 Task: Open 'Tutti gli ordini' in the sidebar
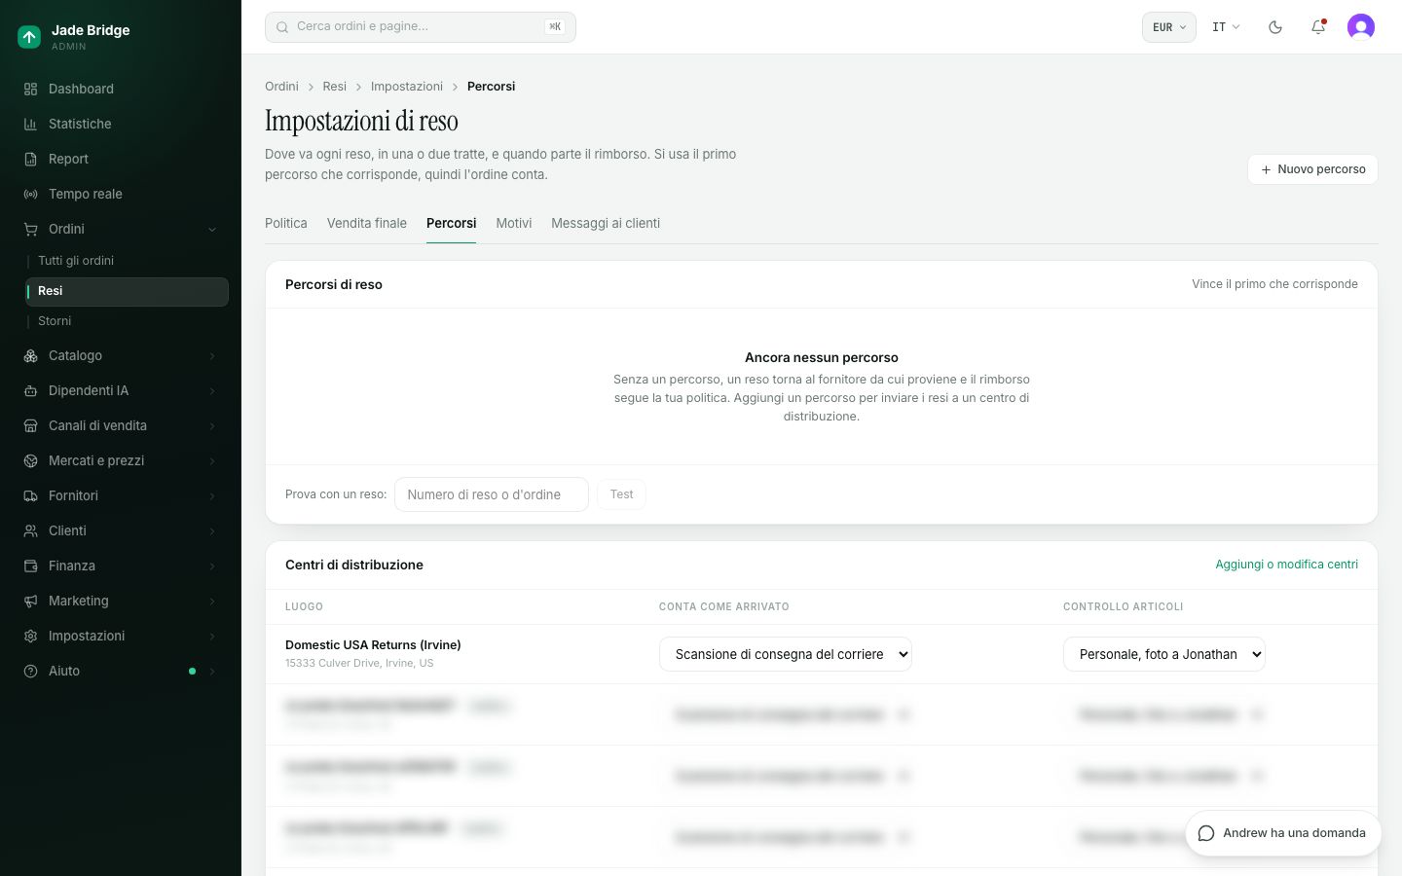(76, 261)
